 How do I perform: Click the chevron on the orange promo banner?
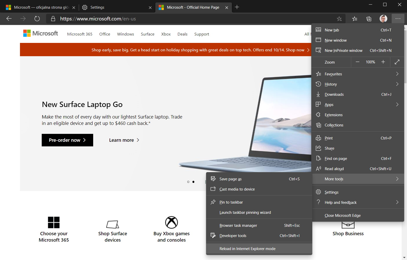pos(308,50)
